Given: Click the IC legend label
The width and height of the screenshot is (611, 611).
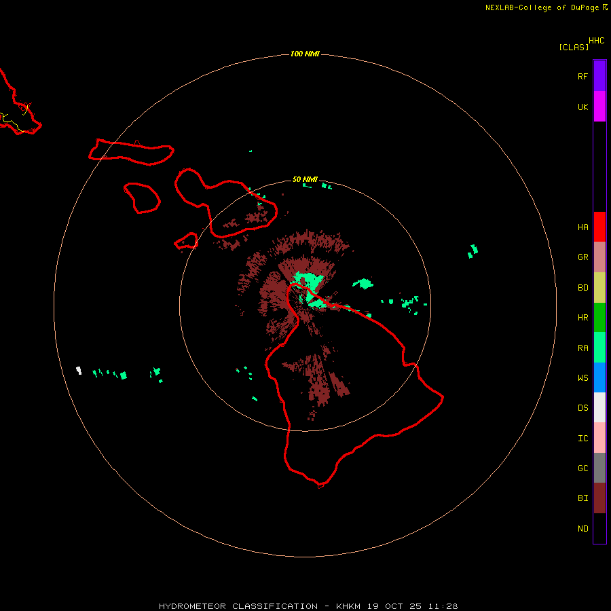Looking at the screenshot, I should click(582, 439).
